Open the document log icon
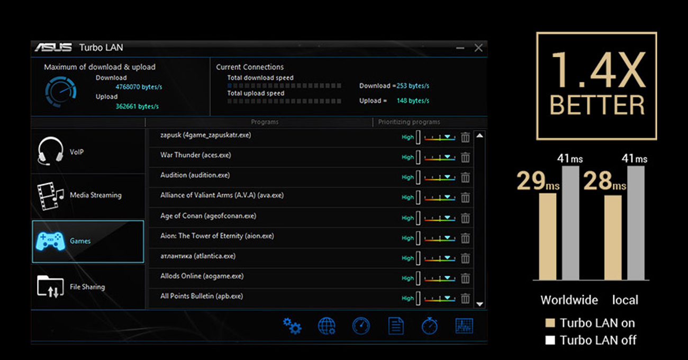 point(396,326)
